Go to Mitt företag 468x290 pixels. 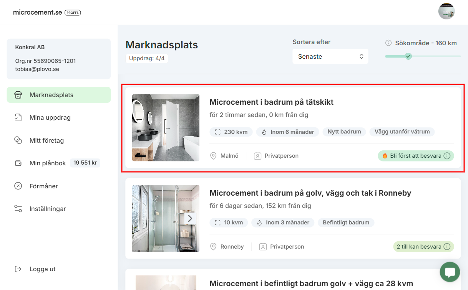click(x=59, y=140)
